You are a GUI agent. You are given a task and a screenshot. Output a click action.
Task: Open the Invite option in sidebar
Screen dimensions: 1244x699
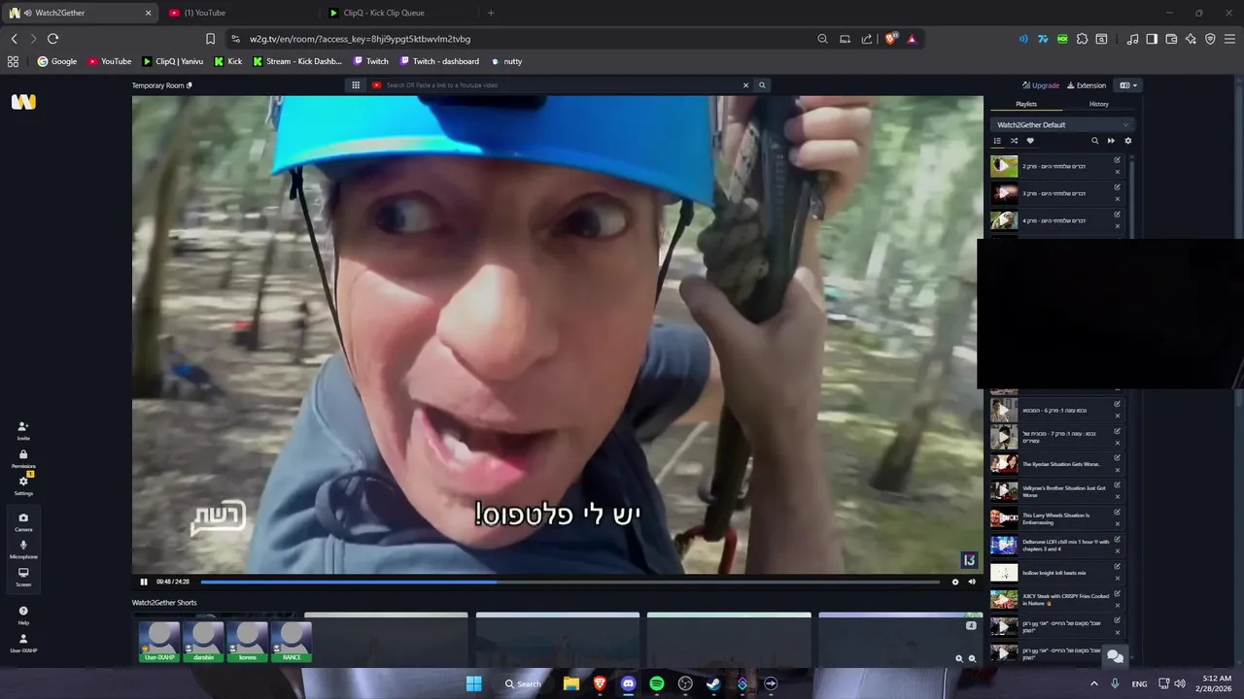(23, 430)
